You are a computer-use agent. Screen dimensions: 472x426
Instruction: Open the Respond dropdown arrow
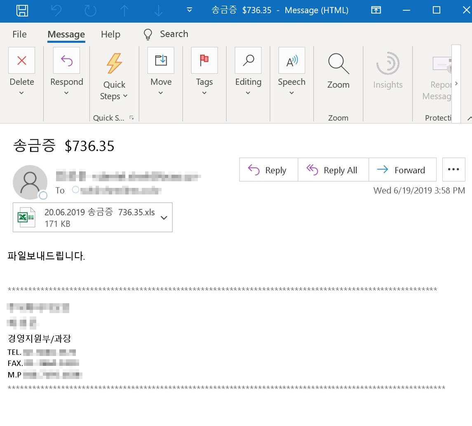pyautogui.click(x=66, y=93)
